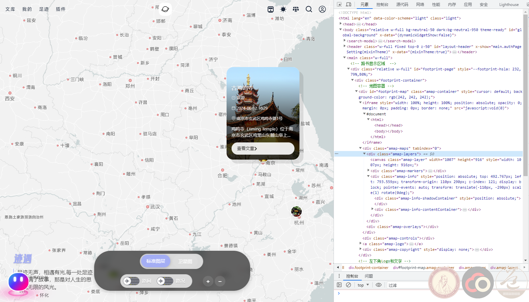Open the user account icon
The height and width of the screenshot is (302, 529).
click(322, 9)
